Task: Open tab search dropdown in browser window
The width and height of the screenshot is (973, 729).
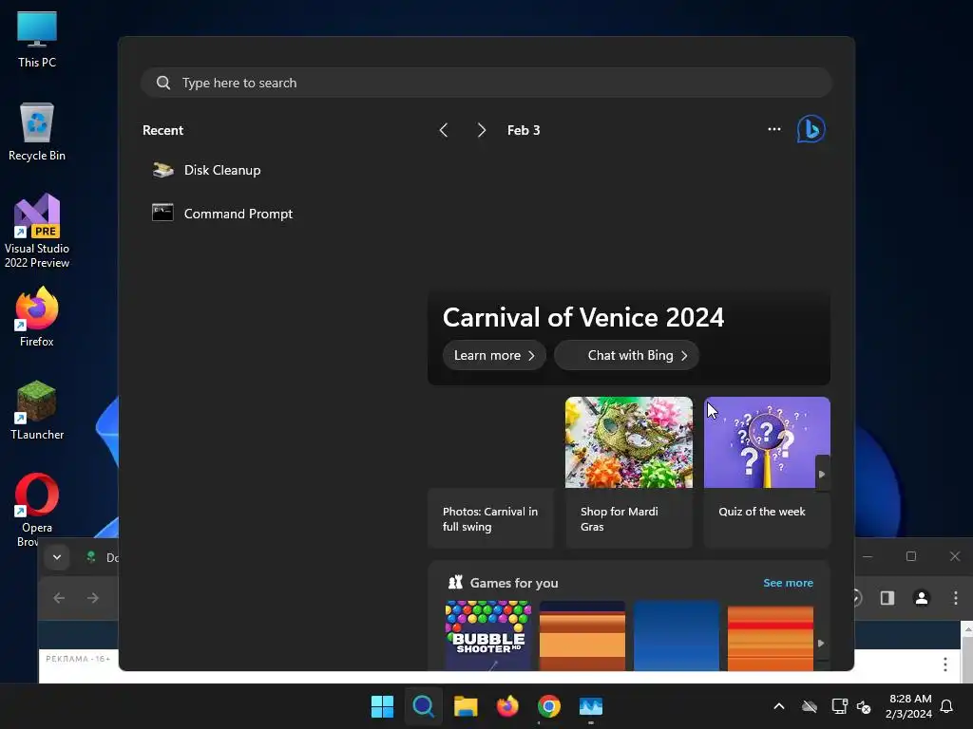Action: tap(57, 556)
